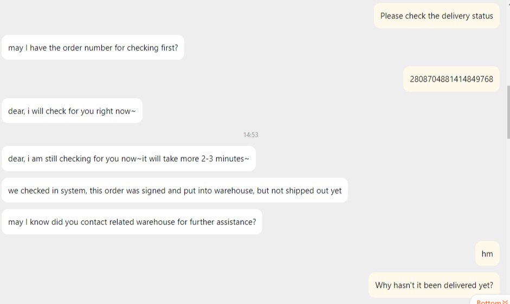The height and width of the screenshot is (304, 510).
Task: Select the 'i am still checking for you' message
Action: coord(128,158)
